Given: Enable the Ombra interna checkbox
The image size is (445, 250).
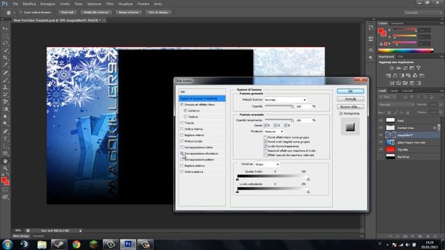Looking at the screenshot, I should (182, 129).
